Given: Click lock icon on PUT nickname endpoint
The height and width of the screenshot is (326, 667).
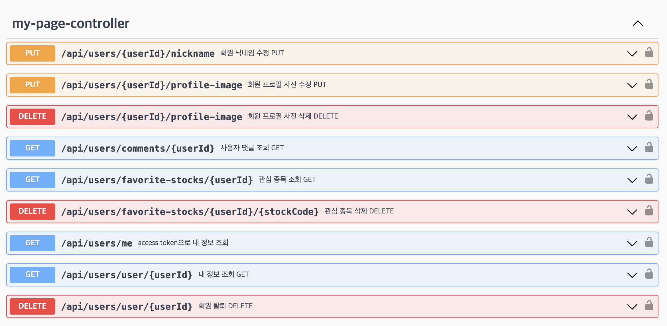Looking at the screenshot, I should click(649, 53).
